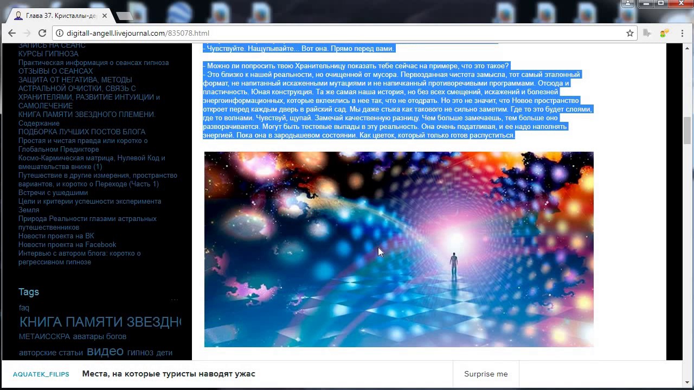Open 'Простая и чистая правда' link
This screenshot has width=694, height=390.
coord(83,145)
